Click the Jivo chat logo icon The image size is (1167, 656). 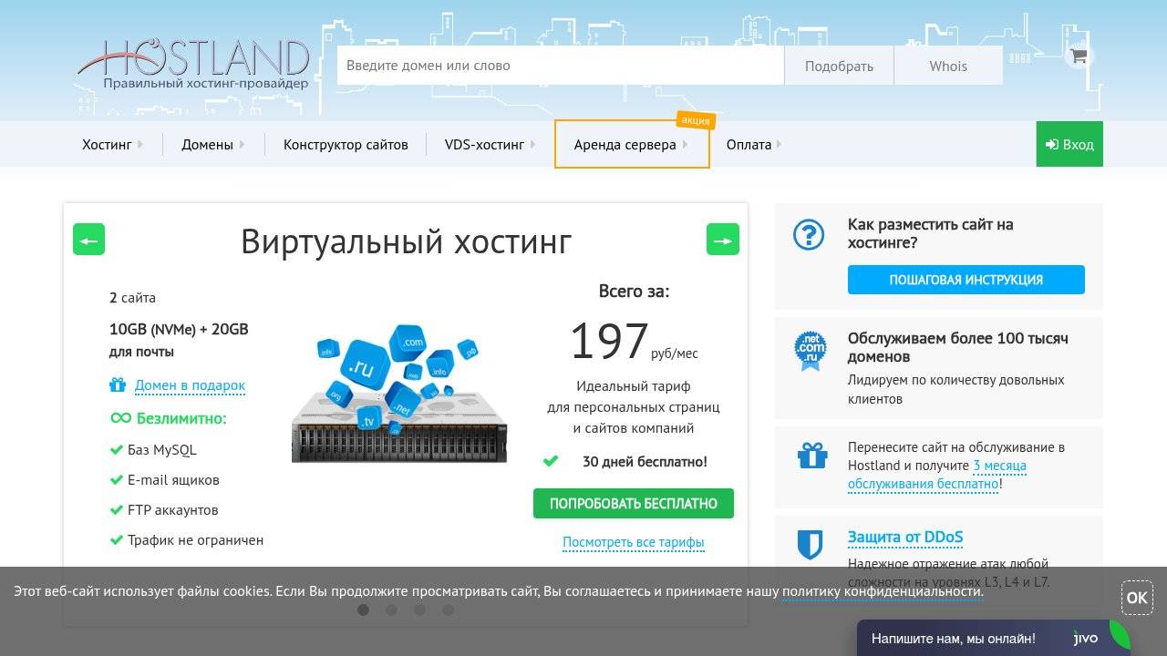(x=1086, y=638)
